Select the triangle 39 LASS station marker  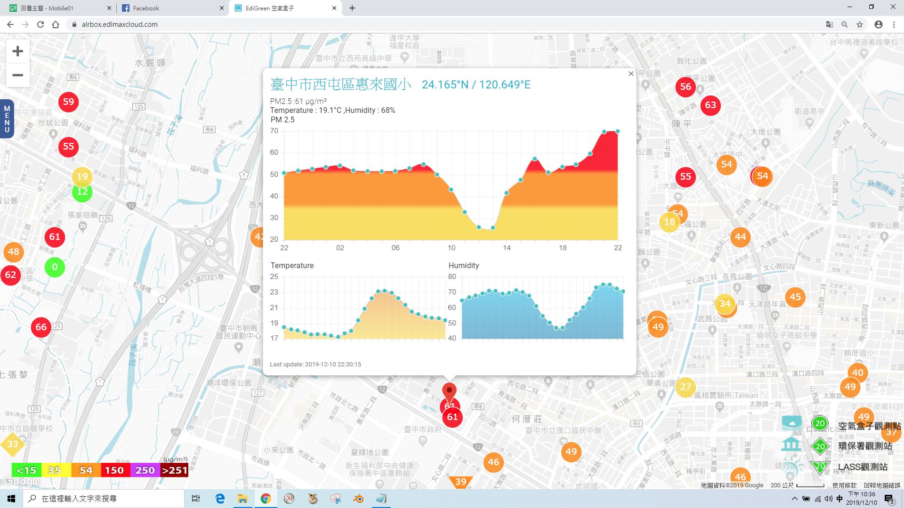click(x=460, y=481)
